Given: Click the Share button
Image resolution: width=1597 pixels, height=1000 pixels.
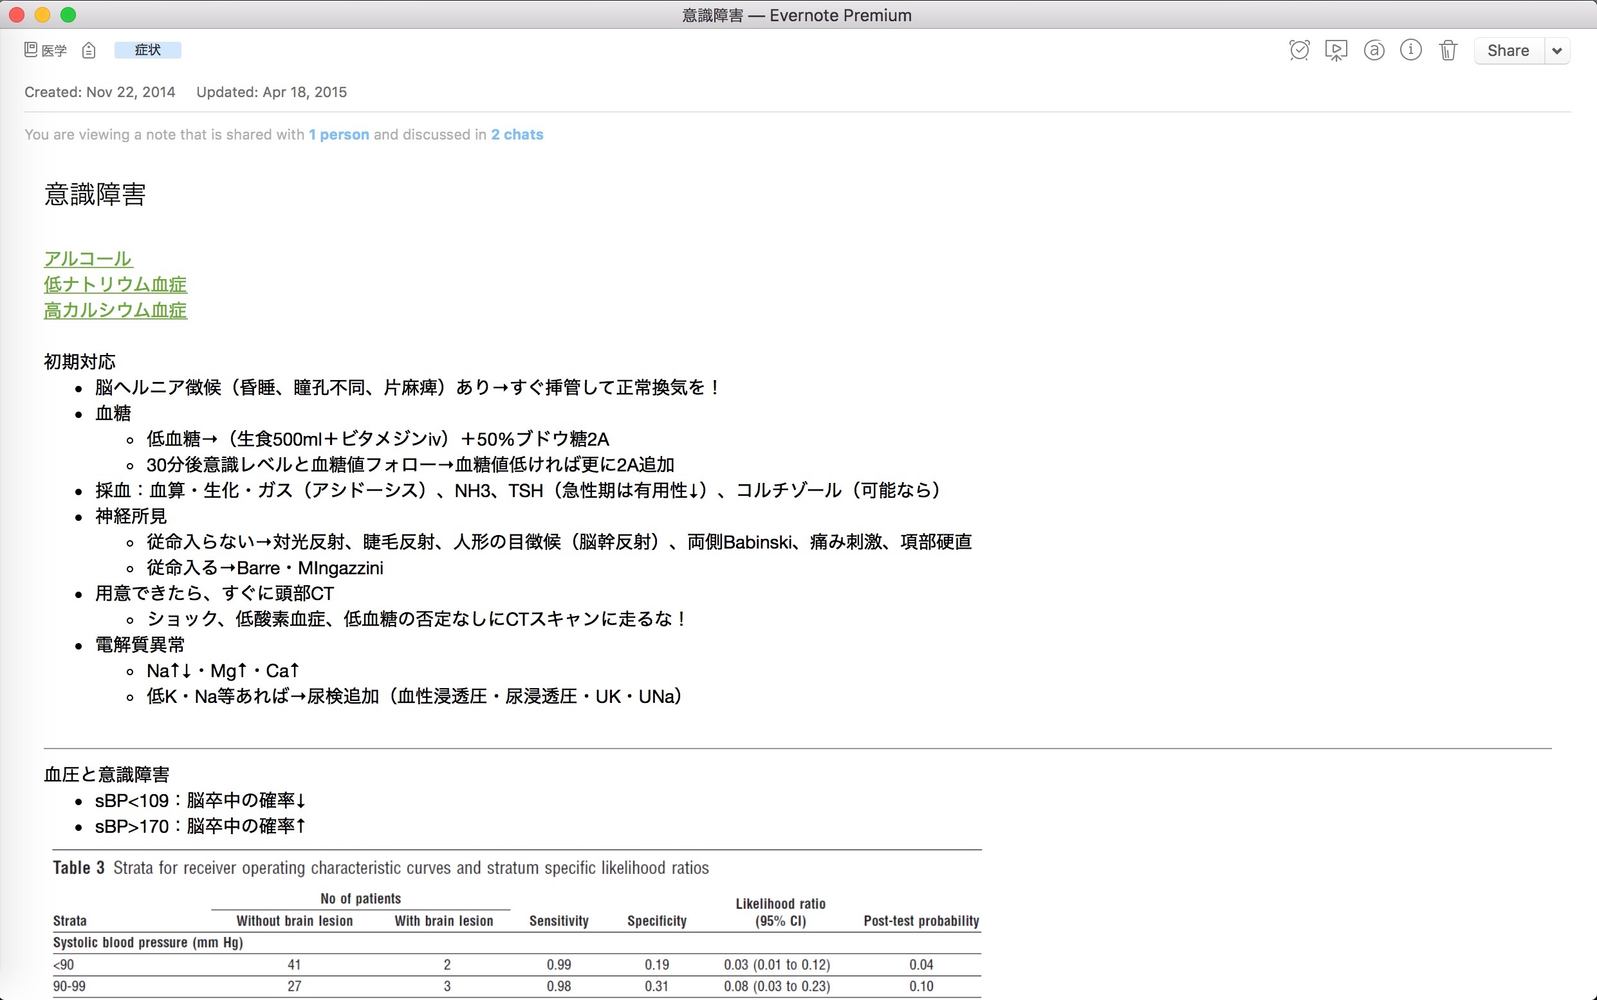Looking at the screenshot, I should 1508,51.
